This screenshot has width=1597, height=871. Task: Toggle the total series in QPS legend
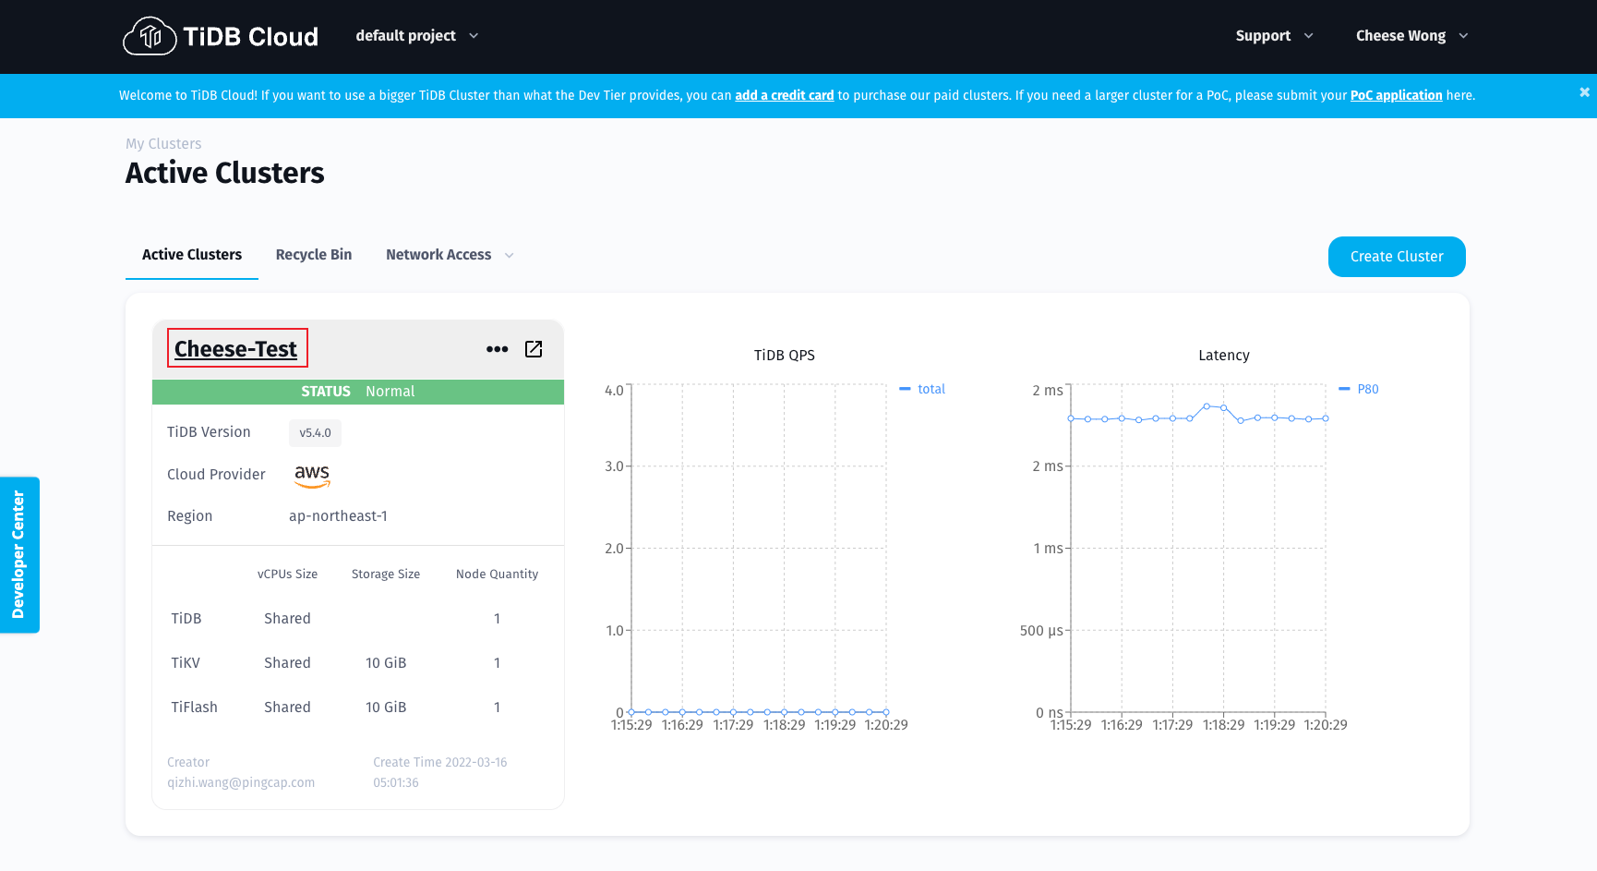[x=922, y=389]
